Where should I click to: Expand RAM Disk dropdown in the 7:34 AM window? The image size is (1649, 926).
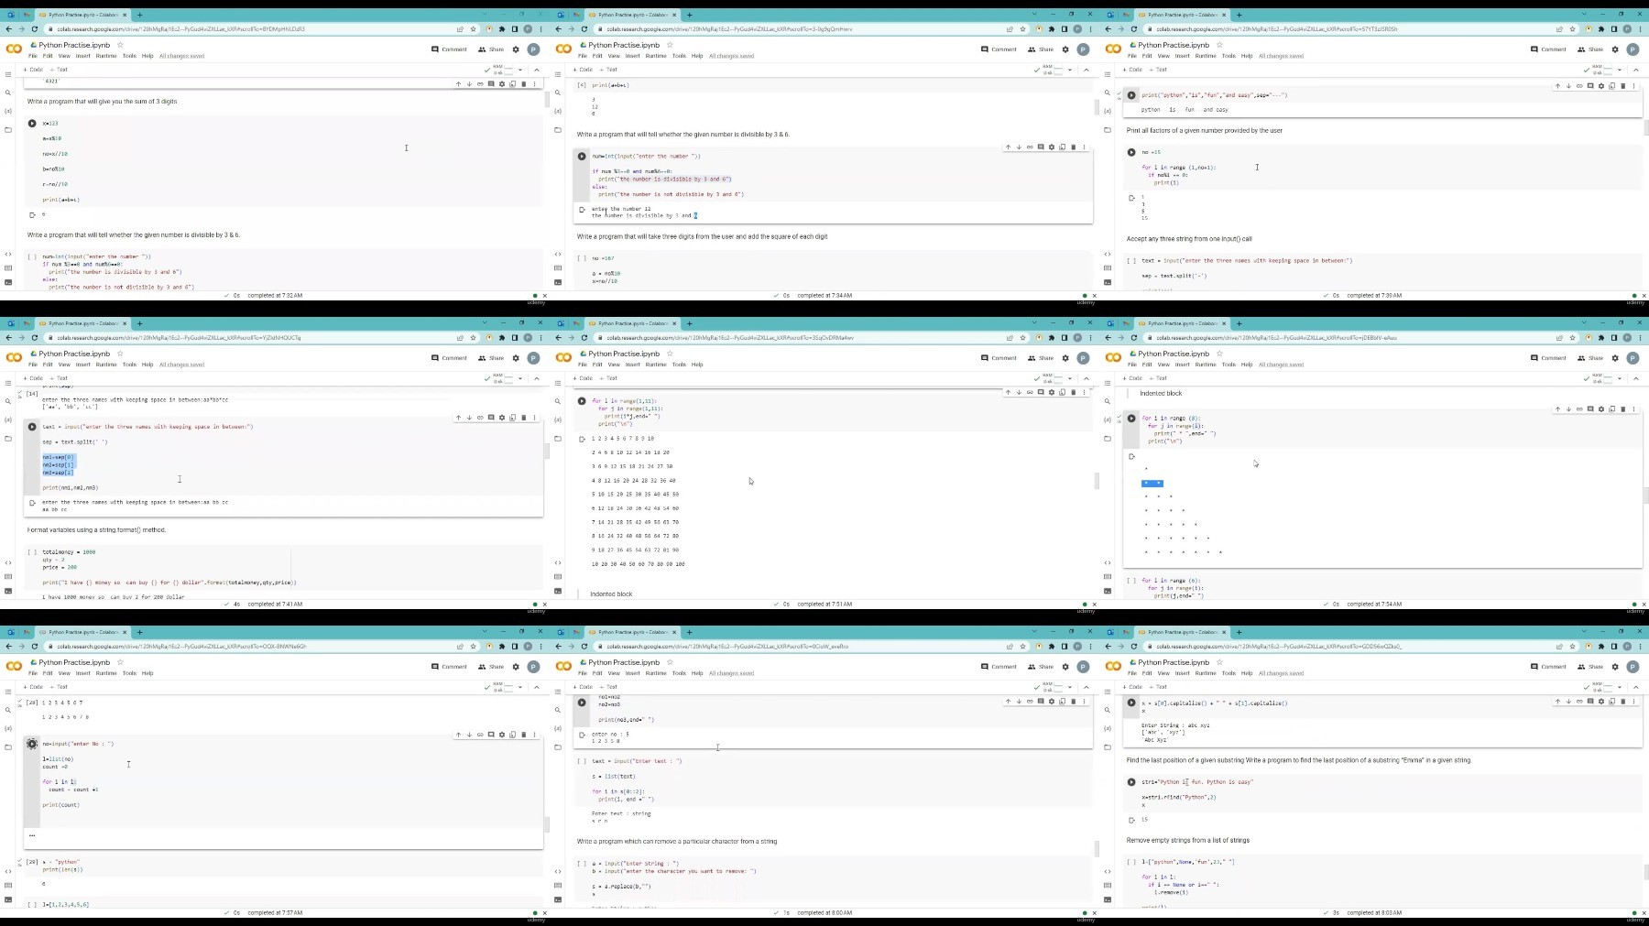[1070, 70]
